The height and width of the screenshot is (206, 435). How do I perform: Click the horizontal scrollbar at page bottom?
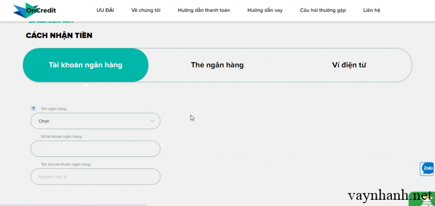pos(72,205)
